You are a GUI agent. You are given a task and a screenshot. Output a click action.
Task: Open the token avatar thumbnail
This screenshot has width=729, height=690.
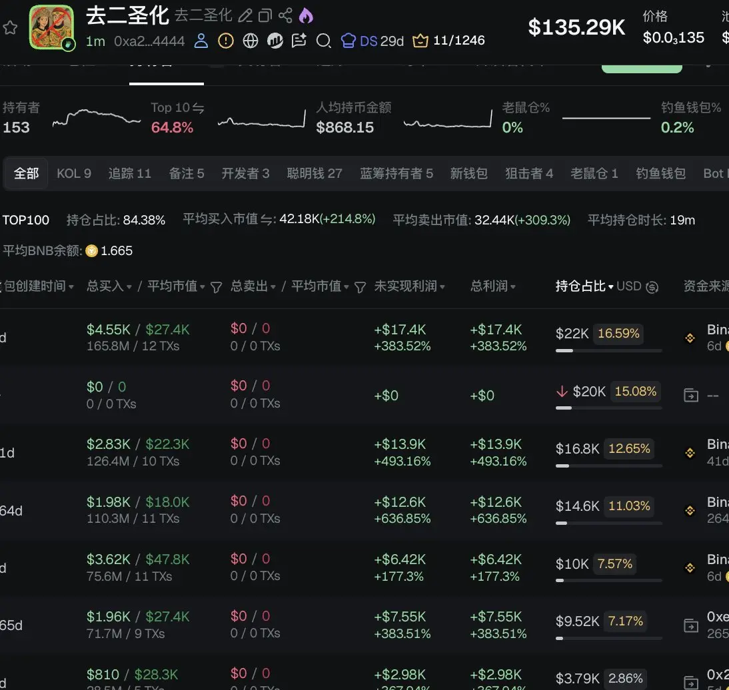tap(51, 27)
